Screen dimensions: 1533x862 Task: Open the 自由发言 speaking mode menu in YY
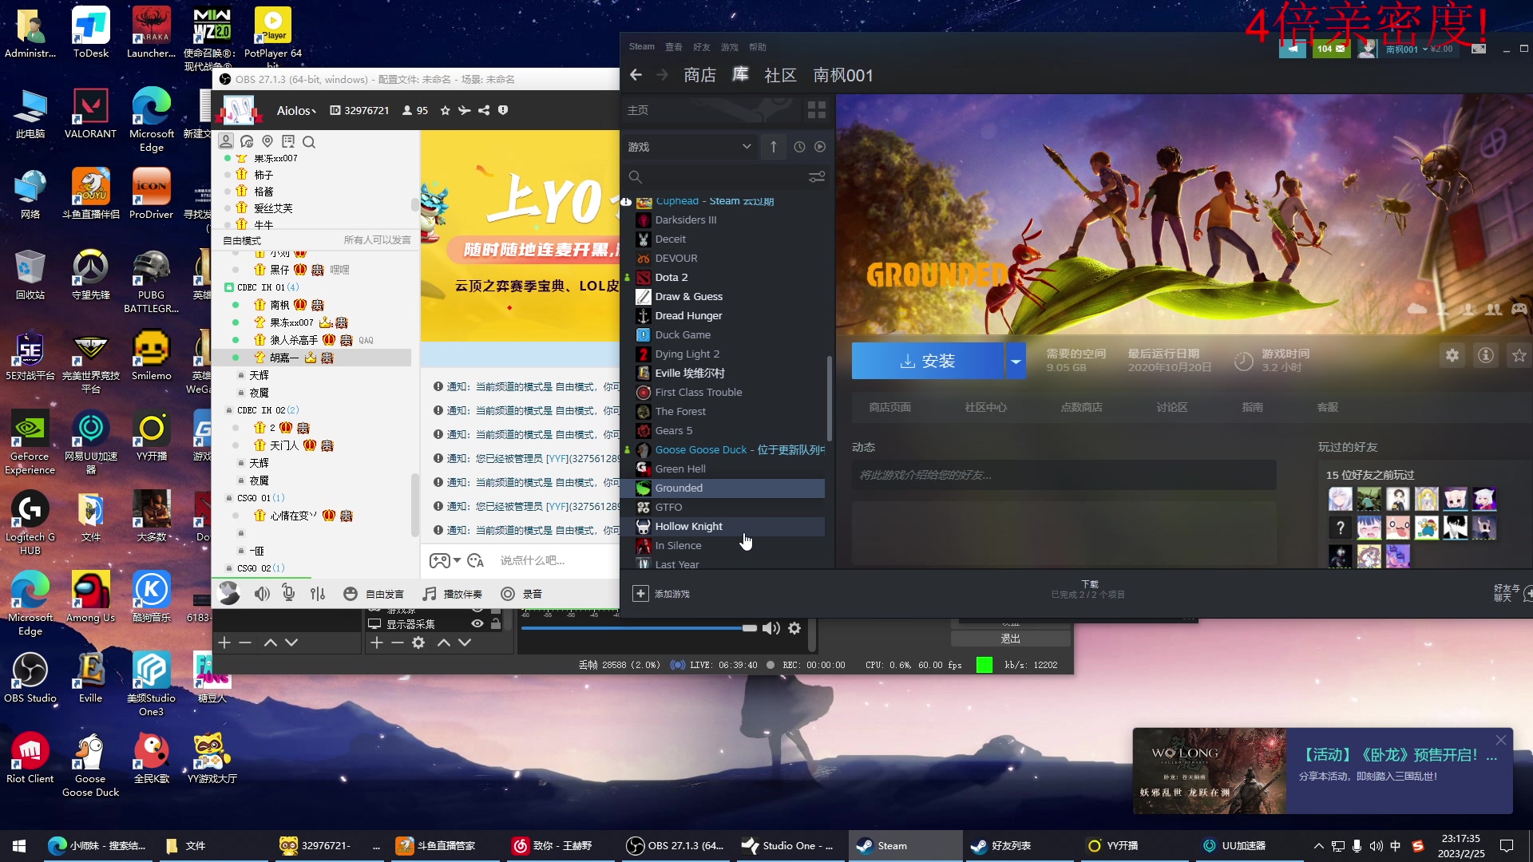tap(374, 594)
